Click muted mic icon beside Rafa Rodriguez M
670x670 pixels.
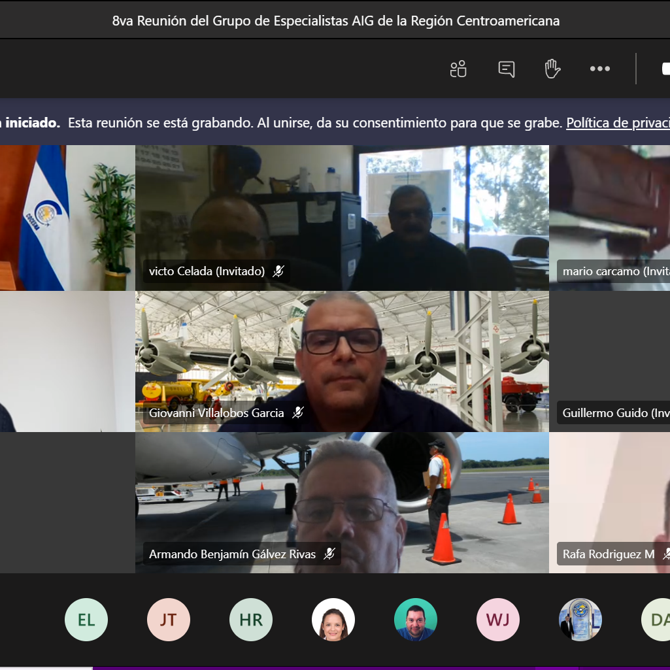[666, 554]
